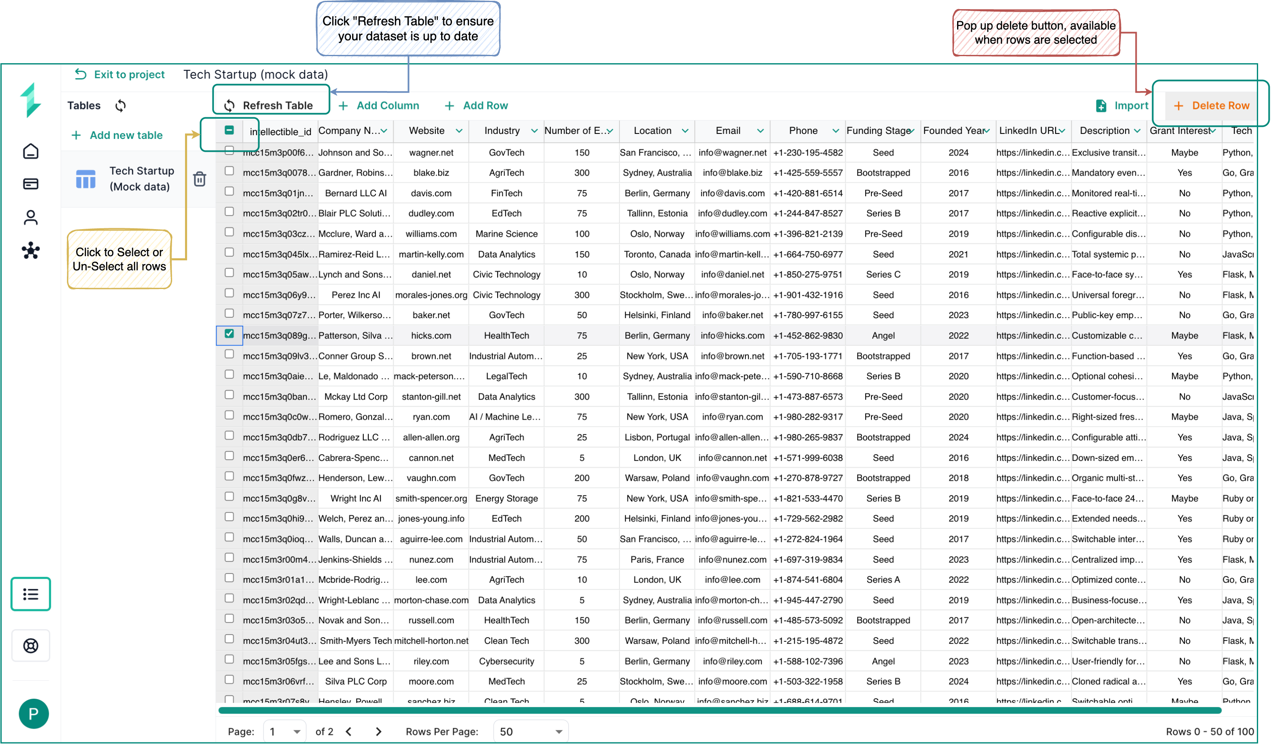Open the list view icon in sidebar

pyautogui.click(x=31, y=594)
